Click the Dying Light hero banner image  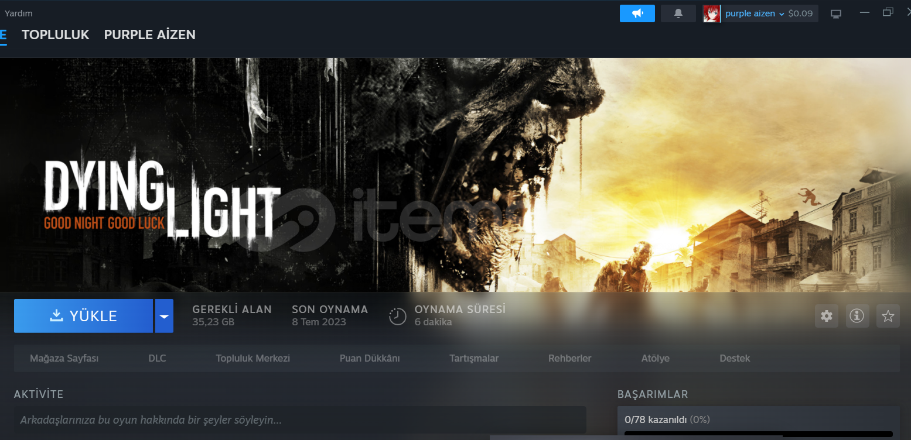point(455,174)
